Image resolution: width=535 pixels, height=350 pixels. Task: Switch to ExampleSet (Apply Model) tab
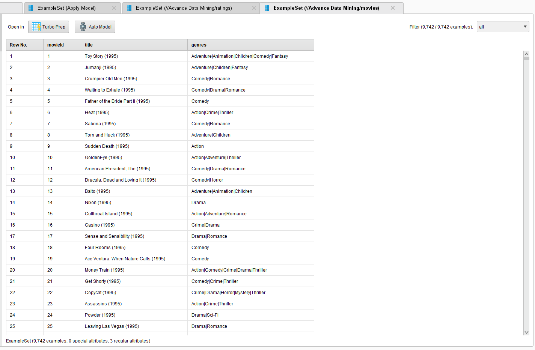pos(72,8)
